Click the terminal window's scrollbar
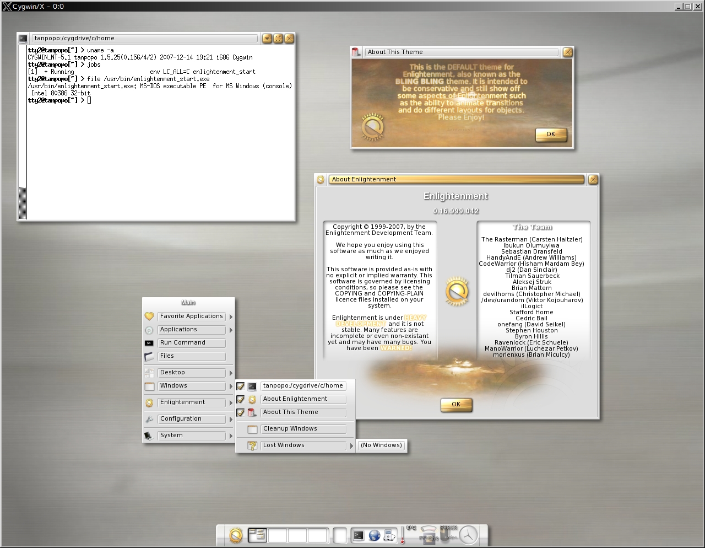The width and height of the screenshot is (705, 548). coord(23,132)
